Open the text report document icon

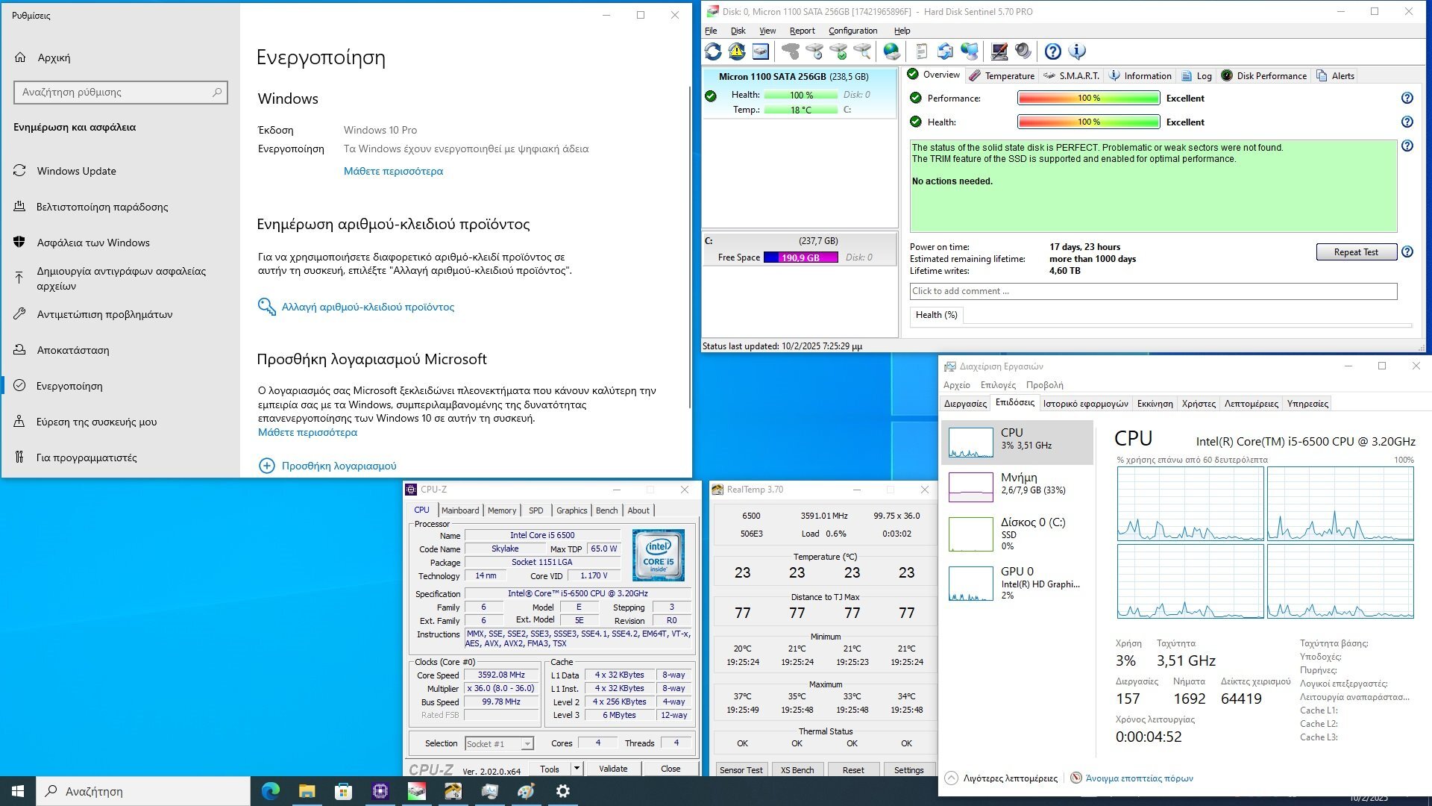point(922,51)
